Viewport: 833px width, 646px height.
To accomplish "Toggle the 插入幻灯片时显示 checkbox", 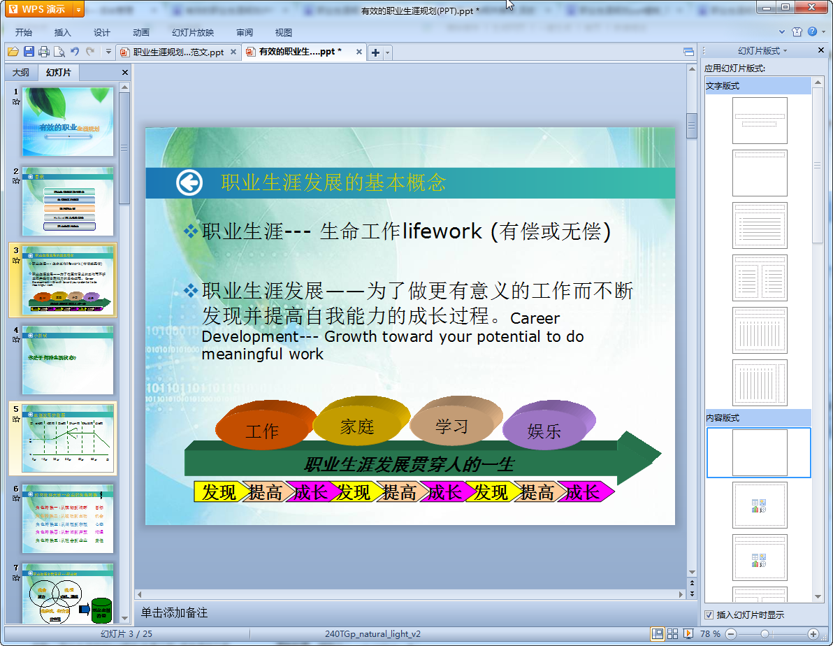I will [x=710, y=615].
